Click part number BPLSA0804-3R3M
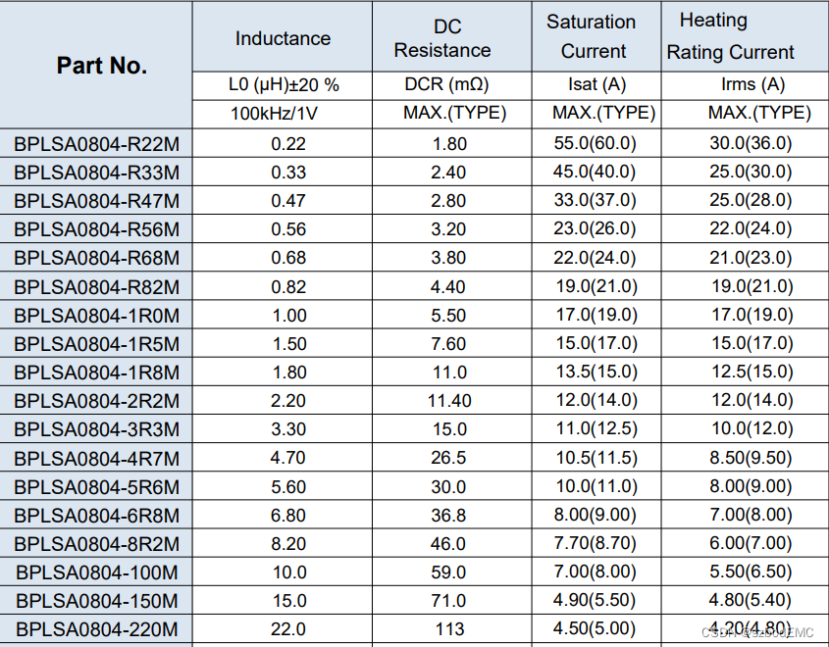The image size is (829, 647). pos(97,429)
